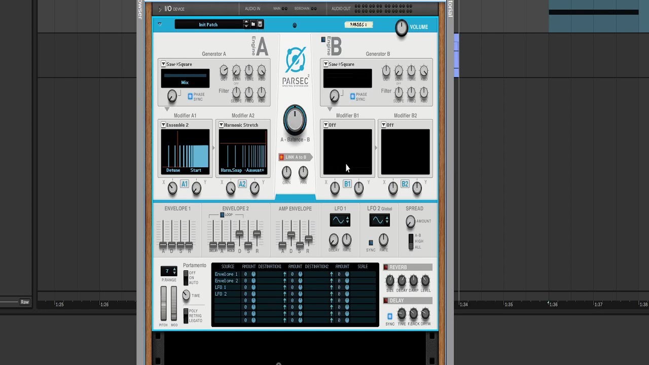Image resolution: width=649 pixels, height=365 pixels.
Task: Click the Spread A-B/HIGH/ALL switch
Action: pos(411,241)
